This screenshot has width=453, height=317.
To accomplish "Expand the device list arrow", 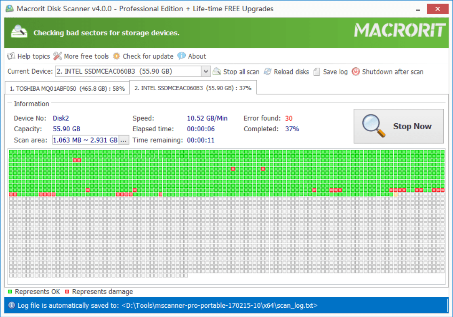I will tap(206, 71).
